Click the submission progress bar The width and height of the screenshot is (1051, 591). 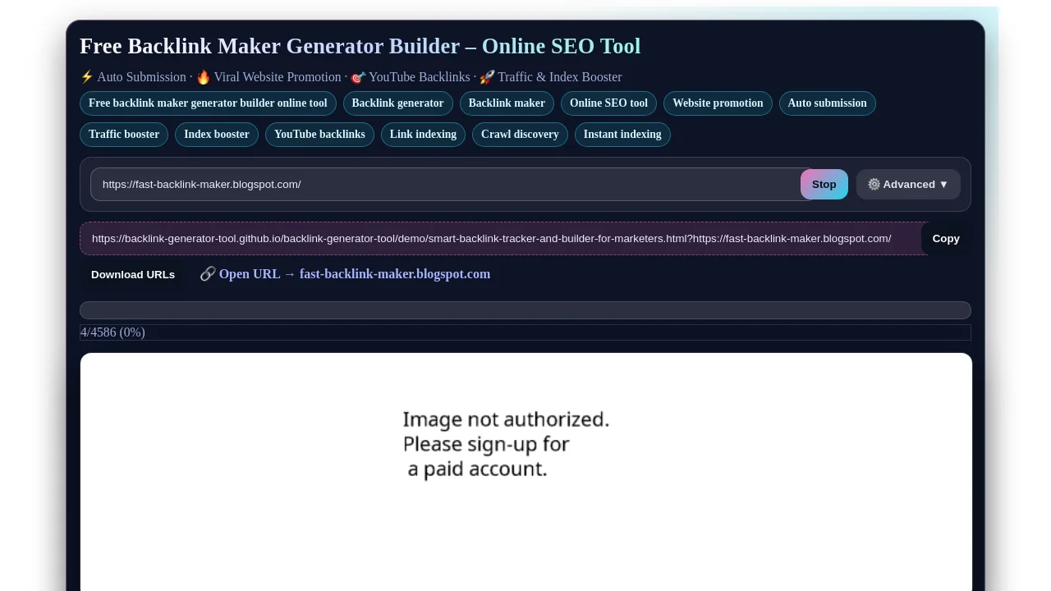(x=525, y=310)
